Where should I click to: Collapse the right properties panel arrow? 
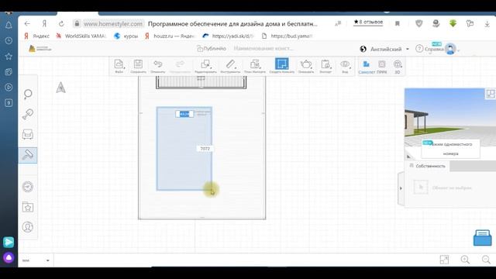(401, 188)
